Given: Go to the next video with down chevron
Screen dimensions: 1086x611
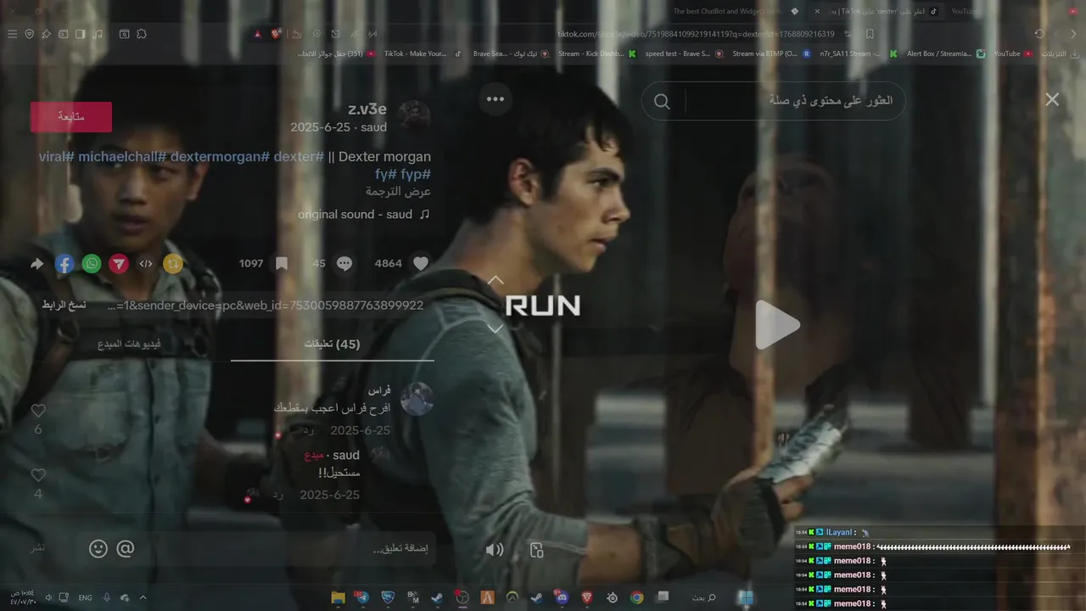Looking at the screenshot, I should [x=495, y=329].
